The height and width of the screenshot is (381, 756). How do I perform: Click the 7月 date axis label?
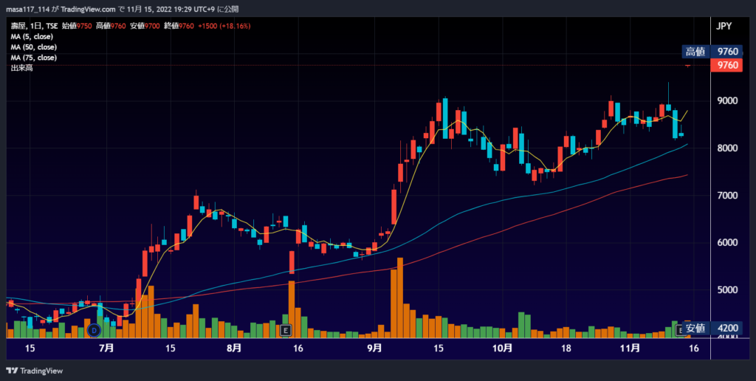(x=106, y=348)
